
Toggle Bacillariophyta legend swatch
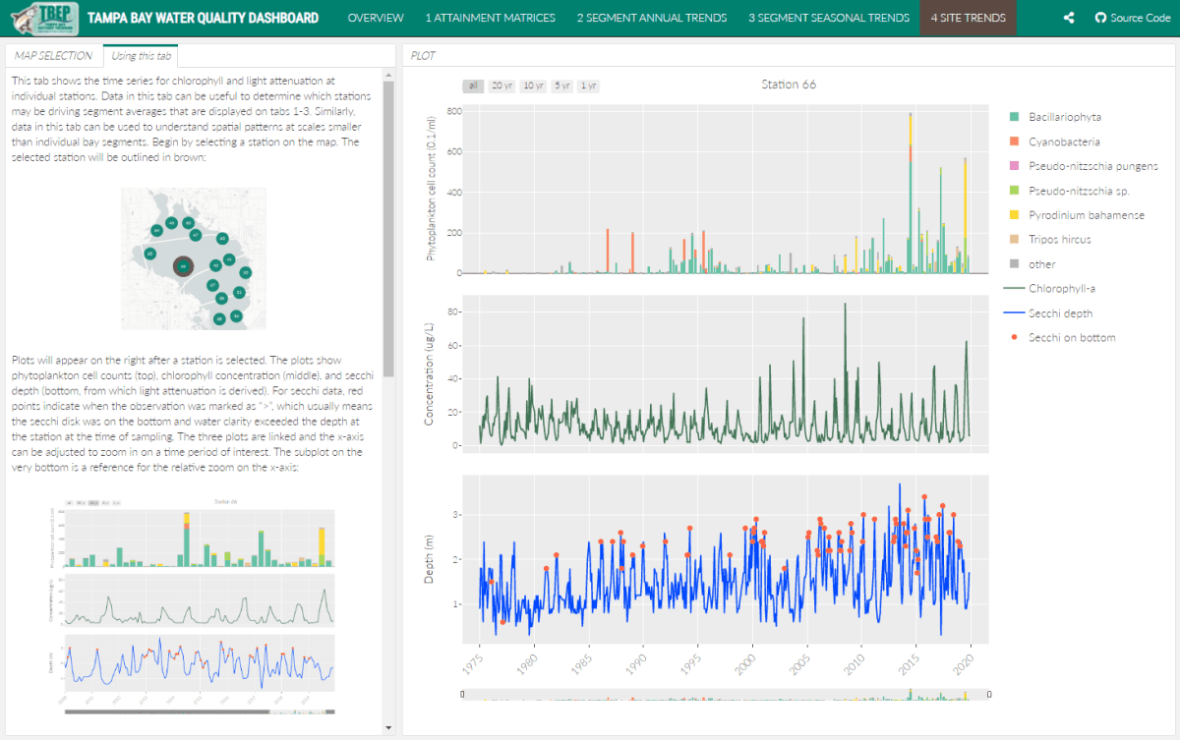(x=1013, y=117)
